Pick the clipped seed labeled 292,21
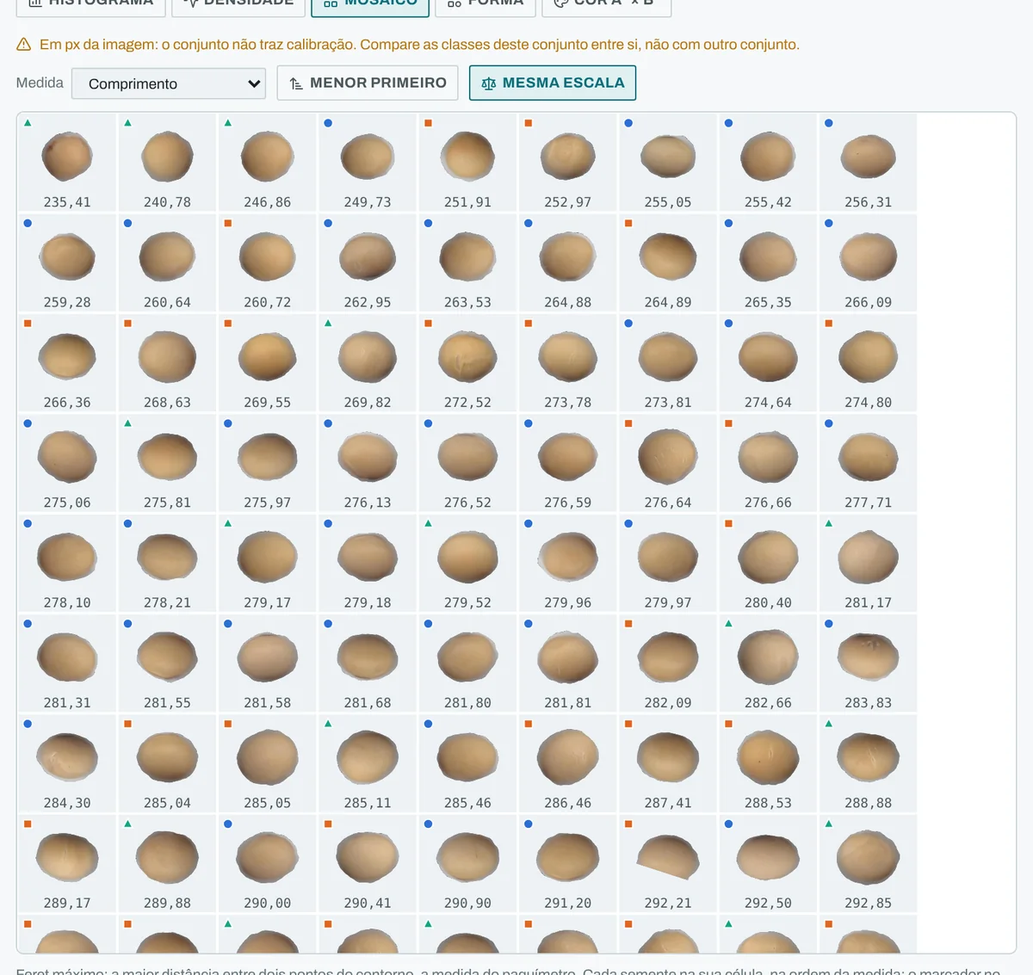1033x975 pixels. pyautogui.click(x=668, y=863)
